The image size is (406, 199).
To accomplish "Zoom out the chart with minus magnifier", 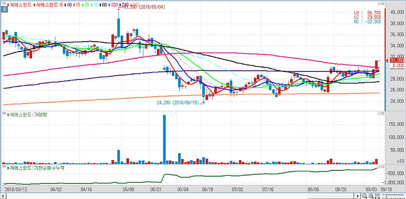I will [364, 196].
